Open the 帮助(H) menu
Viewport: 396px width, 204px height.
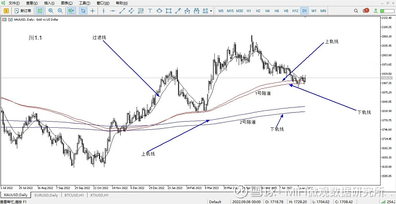[x=122, y=3]
